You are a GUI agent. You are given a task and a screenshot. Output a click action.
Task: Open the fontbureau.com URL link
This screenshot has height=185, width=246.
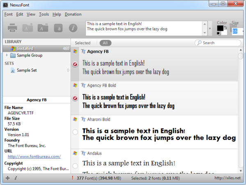(x=34, y=156)
